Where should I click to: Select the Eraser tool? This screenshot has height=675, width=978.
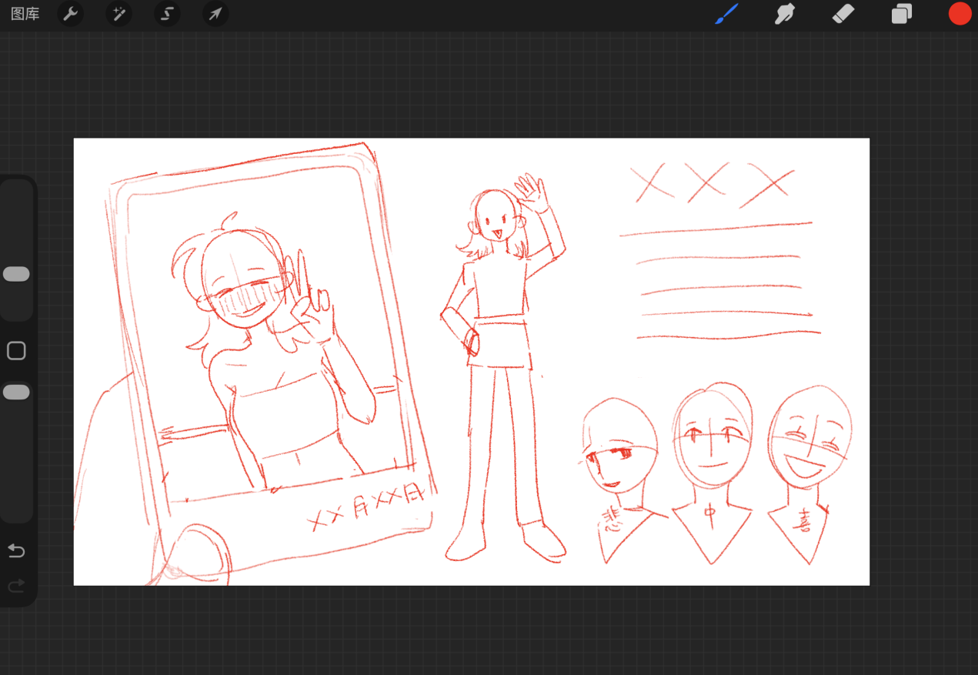843,14
